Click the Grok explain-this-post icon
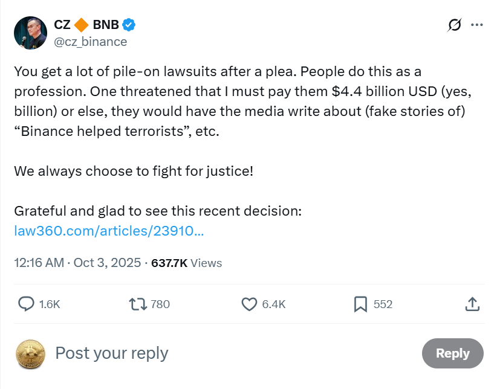Image resolution: width=497 pixels, height=389 pixels. (x=454, y=25)
